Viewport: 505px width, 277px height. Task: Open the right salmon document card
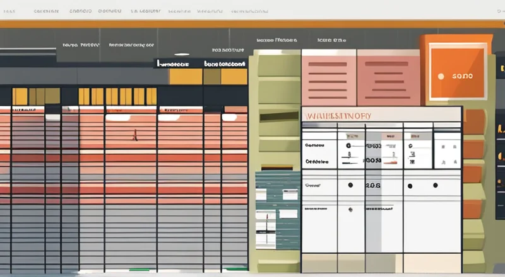(388, 77)
